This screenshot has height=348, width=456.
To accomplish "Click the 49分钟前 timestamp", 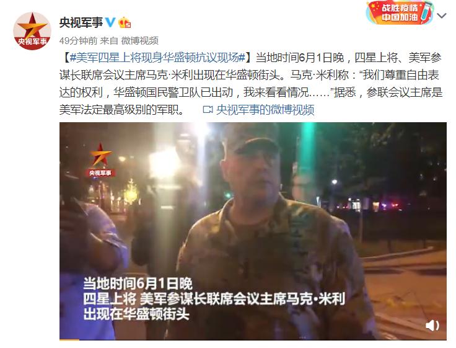I will pyautogui.click(x=78, y=40).
